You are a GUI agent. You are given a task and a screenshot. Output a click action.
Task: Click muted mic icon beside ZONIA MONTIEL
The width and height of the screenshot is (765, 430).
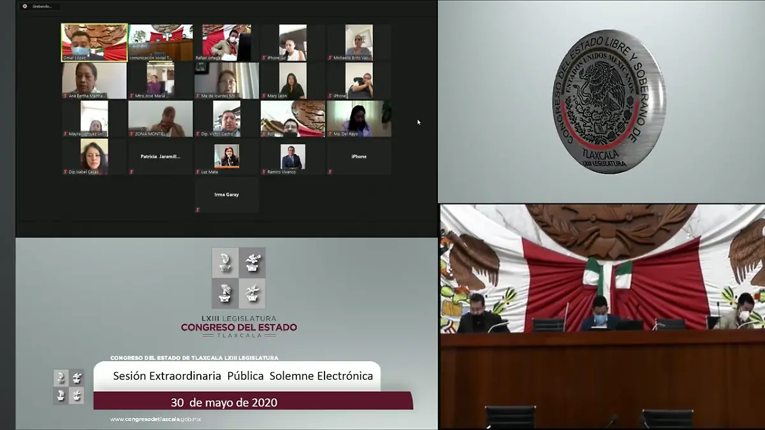pos(131,134)
